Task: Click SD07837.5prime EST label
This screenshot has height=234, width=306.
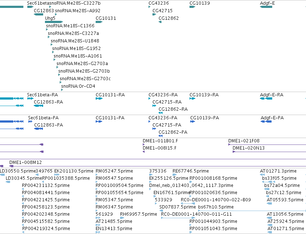Action: click(x=178, y=207)
